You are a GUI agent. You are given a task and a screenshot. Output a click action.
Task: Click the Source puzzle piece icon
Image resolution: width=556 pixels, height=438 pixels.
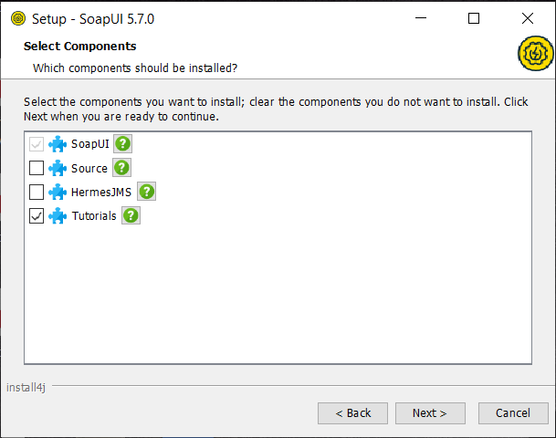(58, 168)
